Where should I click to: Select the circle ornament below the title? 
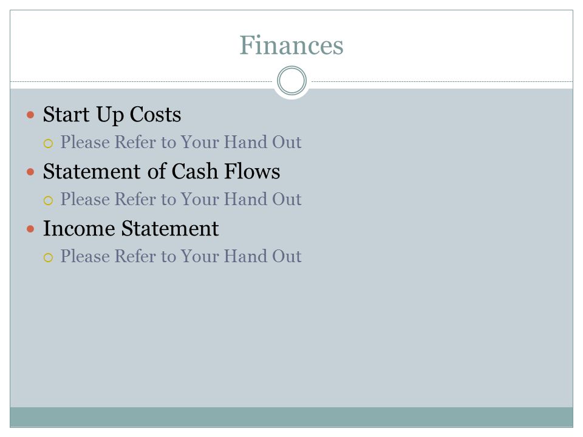point(292,81)
